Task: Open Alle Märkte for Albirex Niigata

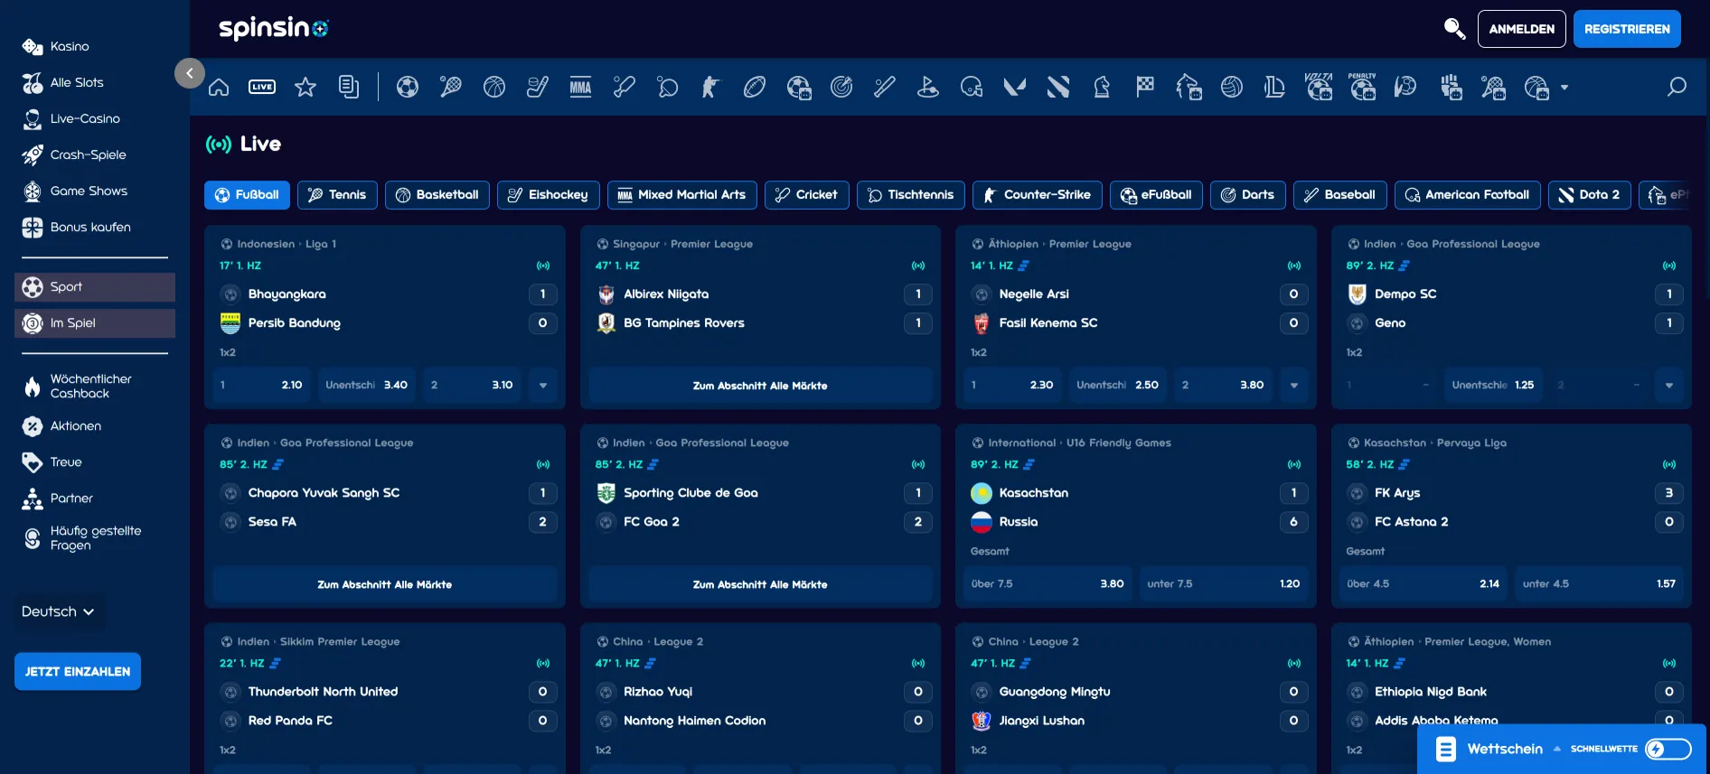Action: click(760, 386)
